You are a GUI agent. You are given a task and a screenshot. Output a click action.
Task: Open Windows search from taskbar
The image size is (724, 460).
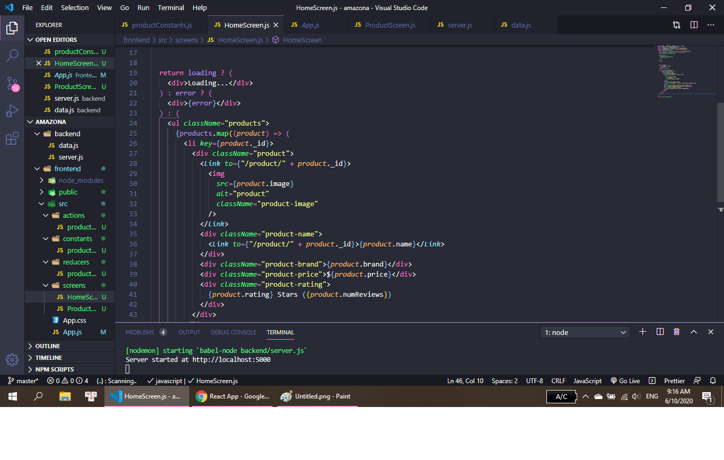38,396
